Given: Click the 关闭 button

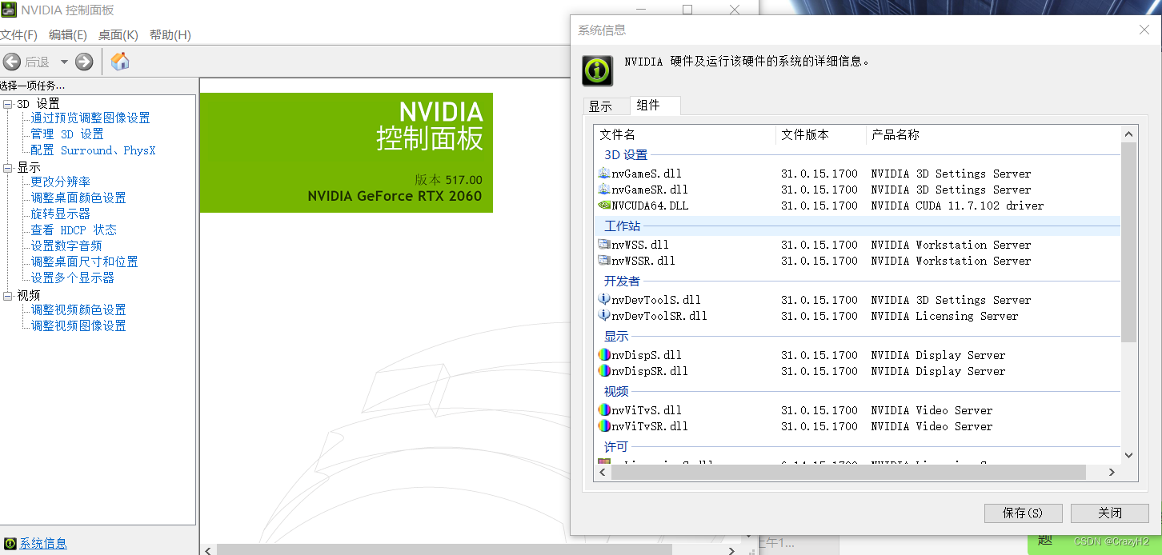Looking at the screenshot, I should coord(1110,513).
